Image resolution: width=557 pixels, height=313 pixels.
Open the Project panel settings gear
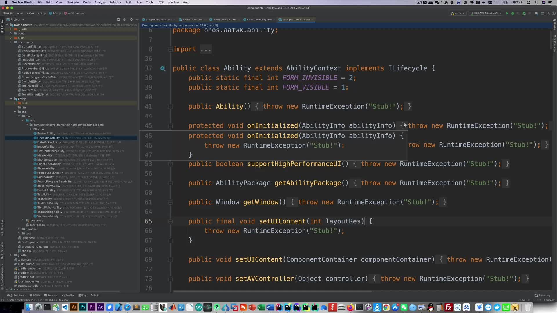[x=131, y=19]
